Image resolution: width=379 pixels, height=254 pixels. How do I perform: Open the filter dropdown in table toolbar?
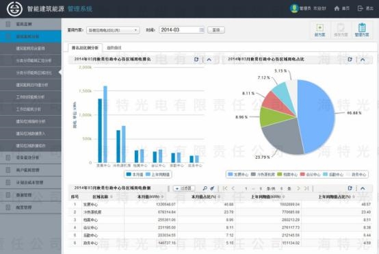(x=184, y=188)
